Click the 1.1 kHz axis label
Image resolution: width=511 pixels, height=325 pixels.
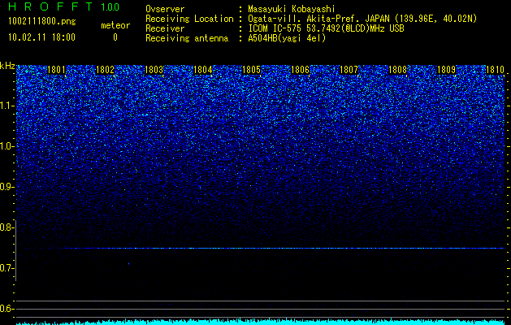click(x=7, y=106)
